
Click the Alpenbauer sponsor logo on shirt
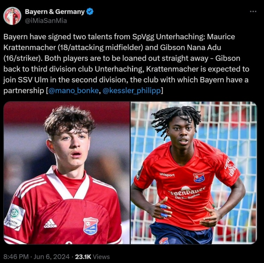187,192
